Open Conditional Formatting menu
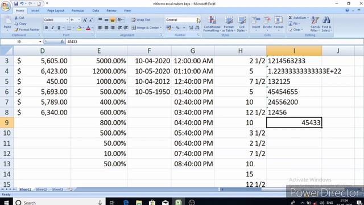Screen dimensions: 364x205 point(212,24)
